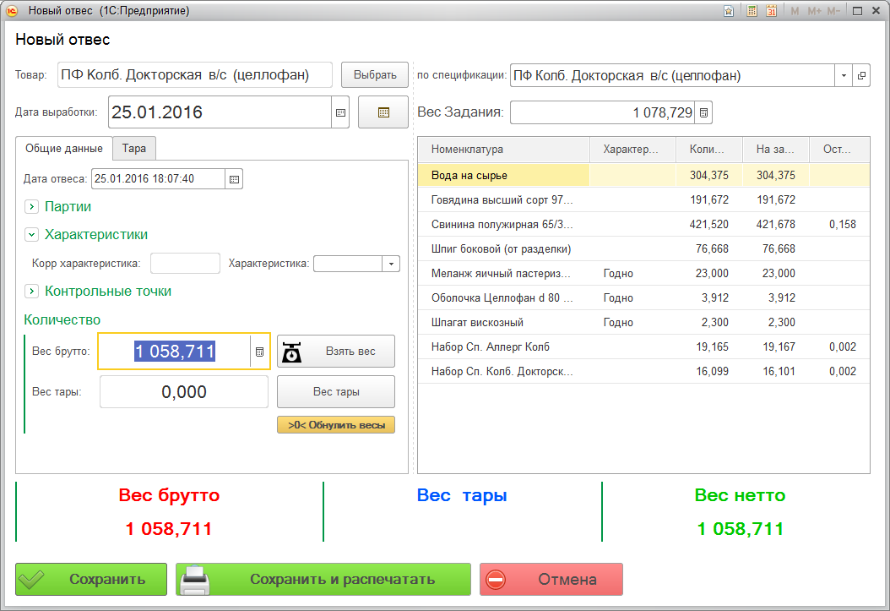The image size is (890, 611).
Task: Click the green Вес нетто total 1 058,711
Action: [x=741, y=529]
